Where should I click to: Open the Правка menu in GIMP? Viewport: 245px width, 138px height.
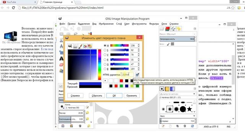(72, 24)
